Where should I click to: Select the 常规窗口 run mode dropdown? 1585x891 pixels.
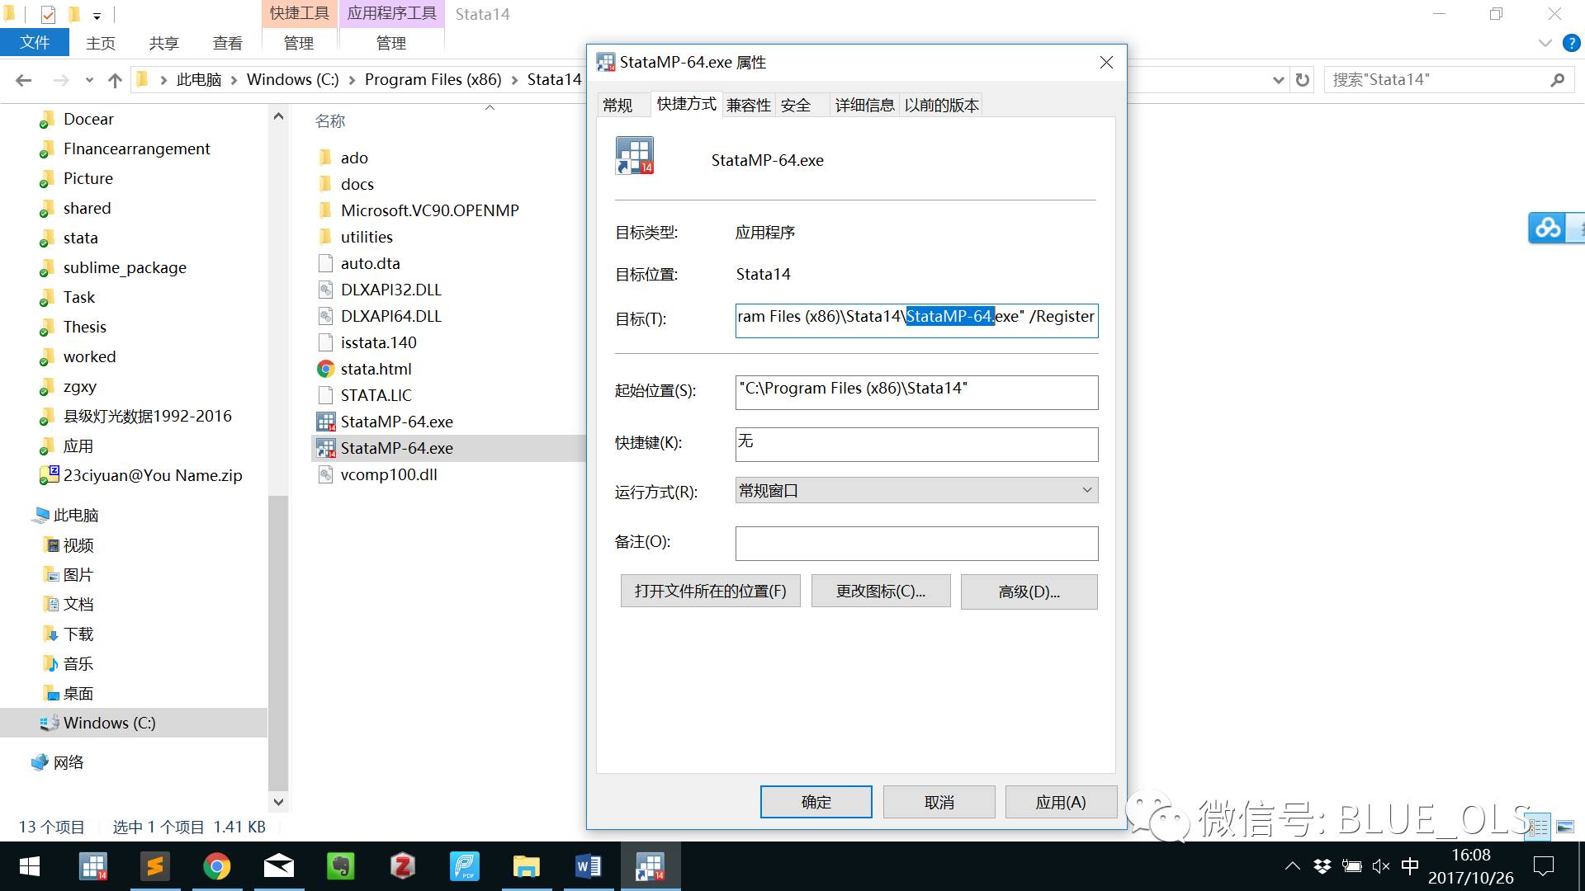tap(915, 489)
